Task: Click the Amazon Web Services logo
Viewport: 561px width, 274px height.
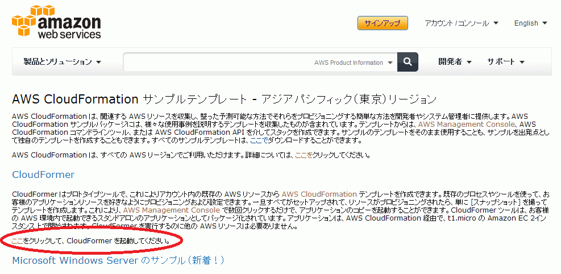Action: coord(56,22)
